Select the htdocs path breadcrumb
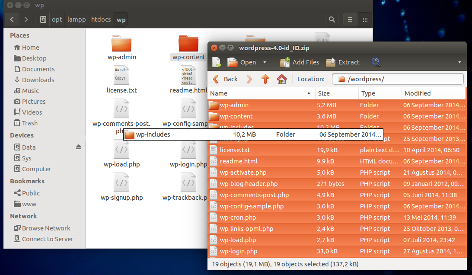The image size is (472, 275). 101,19
